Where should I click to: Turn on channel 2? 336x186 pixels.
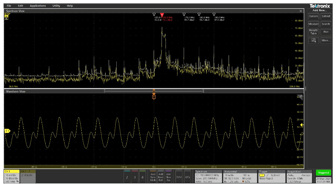click(x=127, y=176)
